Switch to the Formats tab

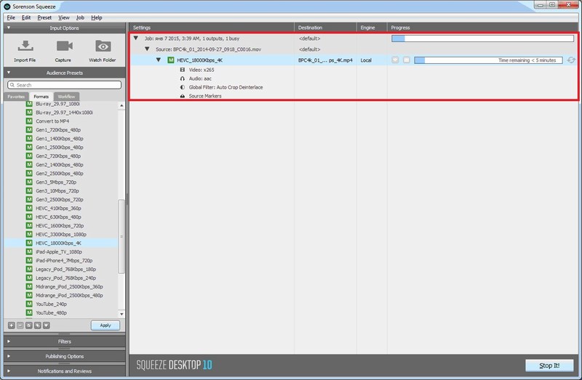(41, 97)
